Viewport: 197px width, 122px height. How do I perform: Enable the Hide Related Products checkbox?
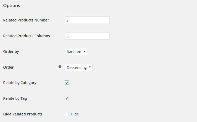pyautogui.click(x=67, y=114)
